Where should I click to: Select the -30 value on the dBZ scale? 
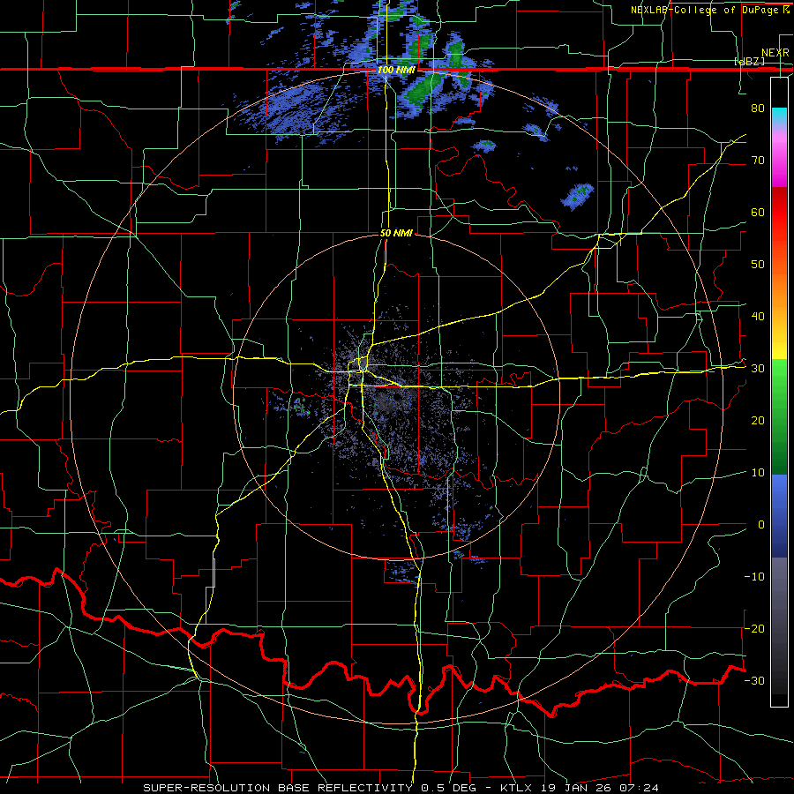tap(754, 680)
